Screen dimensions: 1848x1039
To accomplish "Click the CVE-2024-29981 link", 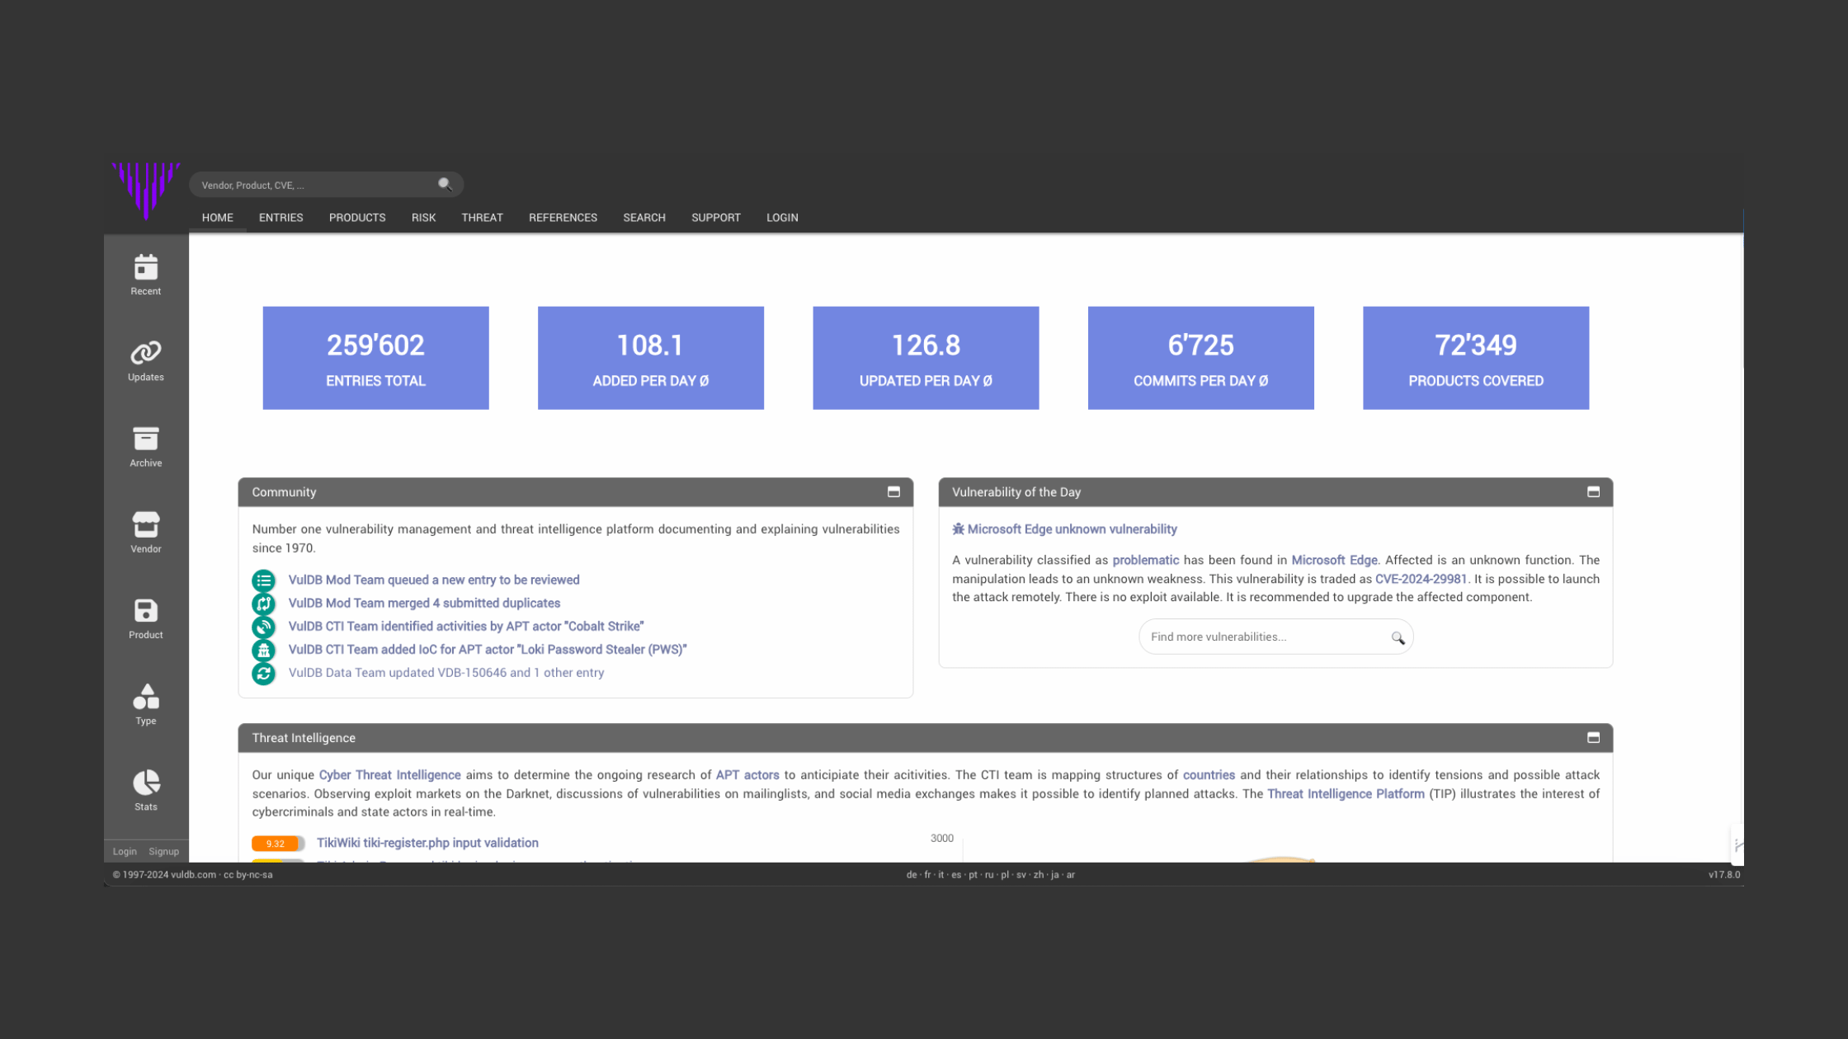I will (1421, 579).
